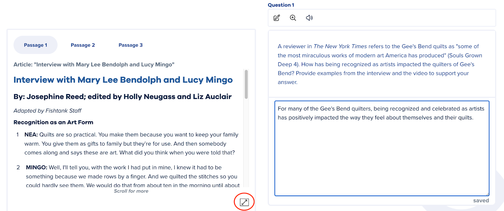The width and height of the screenshot is (504, 211).
Task: Click the blue interview title heading
Action: pos(123,80)
